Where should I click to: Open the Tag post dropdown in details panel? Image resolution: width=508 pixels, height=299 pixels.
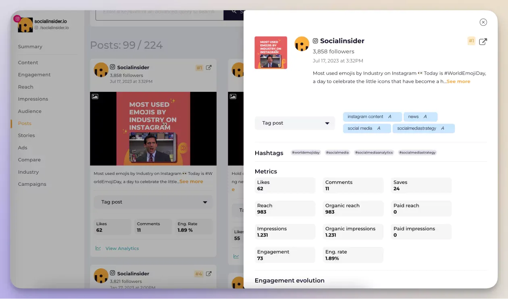(295, 123)
